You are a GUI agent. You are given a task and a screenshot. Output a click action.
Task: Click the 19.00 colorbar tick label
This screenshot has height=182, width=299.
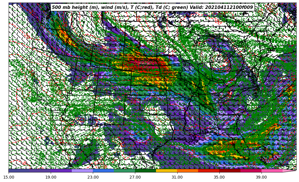point(51,177)
